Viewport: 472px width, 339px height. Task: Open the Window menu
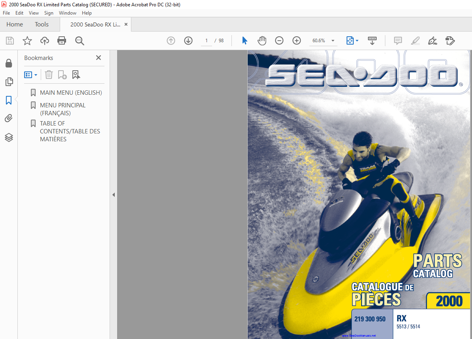pos(67,13)
